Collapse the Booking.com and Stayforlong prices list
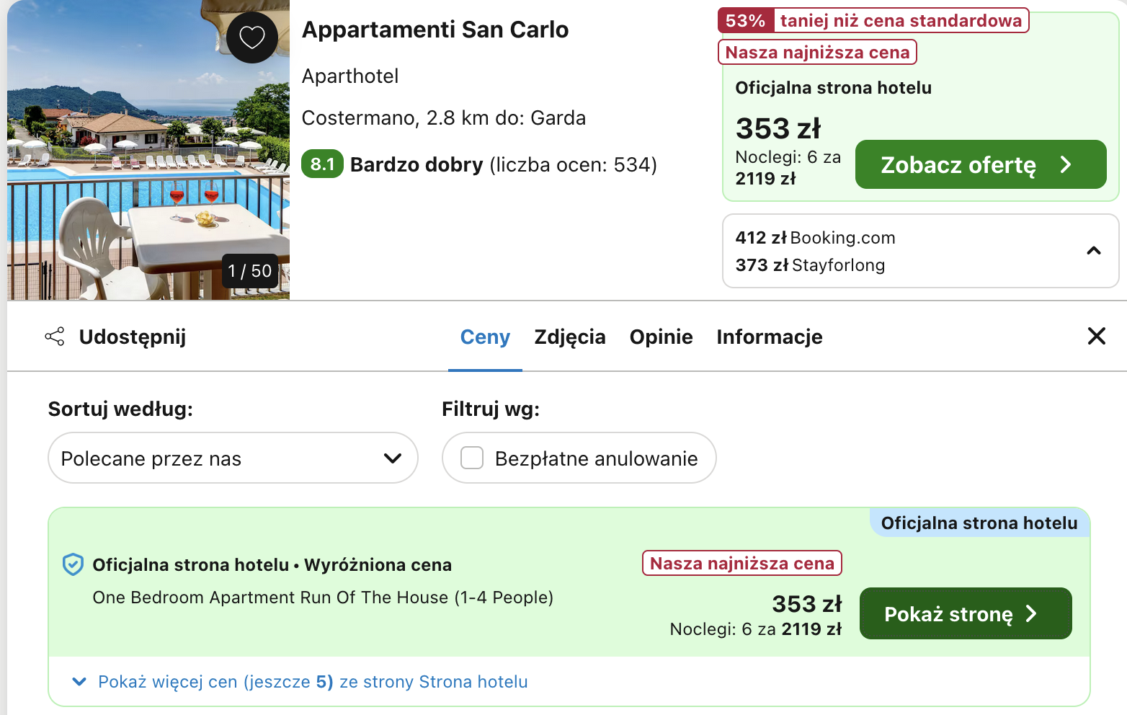The width and height of the screenshot is (1127, 715). click(x=1093, y=251)
